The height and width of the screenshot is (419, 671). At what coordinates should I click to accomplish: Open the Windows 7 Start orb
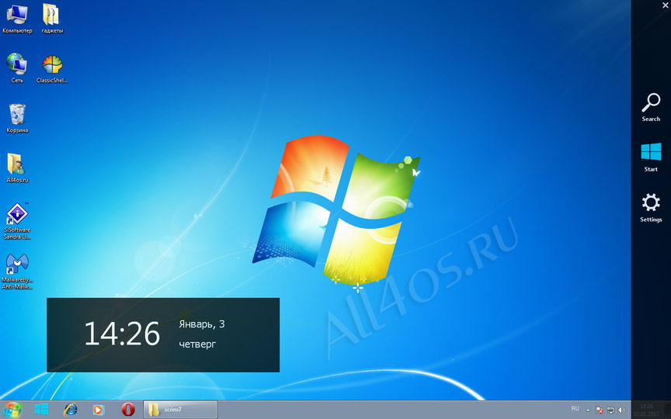coord(12,410)
